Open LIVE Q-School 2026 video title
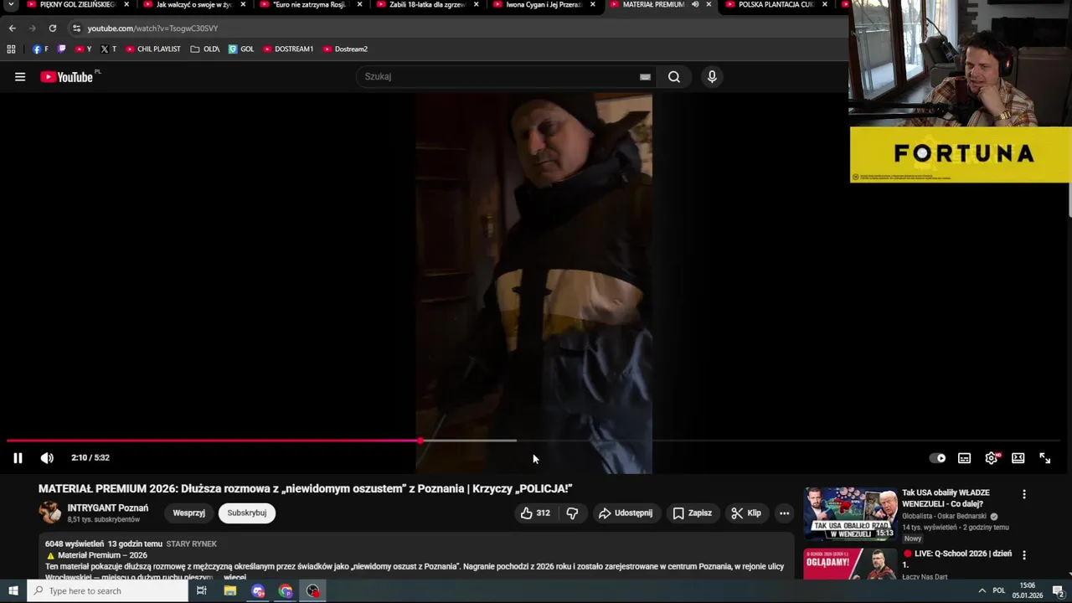The width and height of the screenshot is (1072, 603). [x=957, y=559]
